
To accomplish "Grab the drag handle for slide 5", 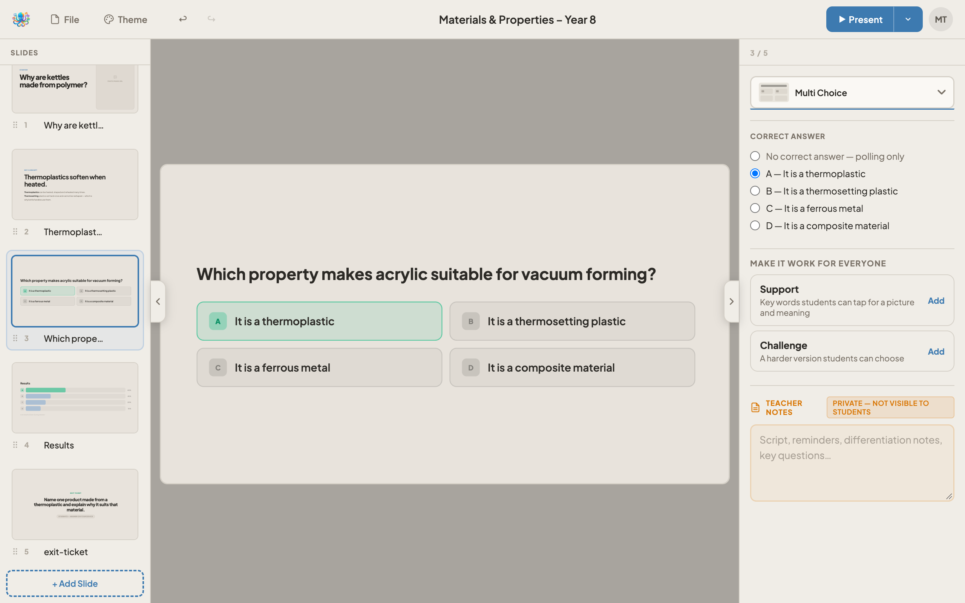I will [x=15, y=551].
